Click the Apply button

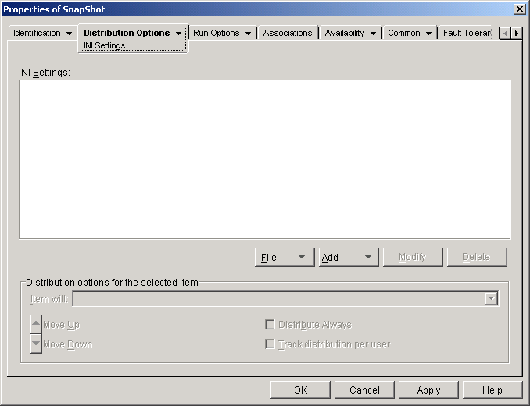tap(428, 390)
